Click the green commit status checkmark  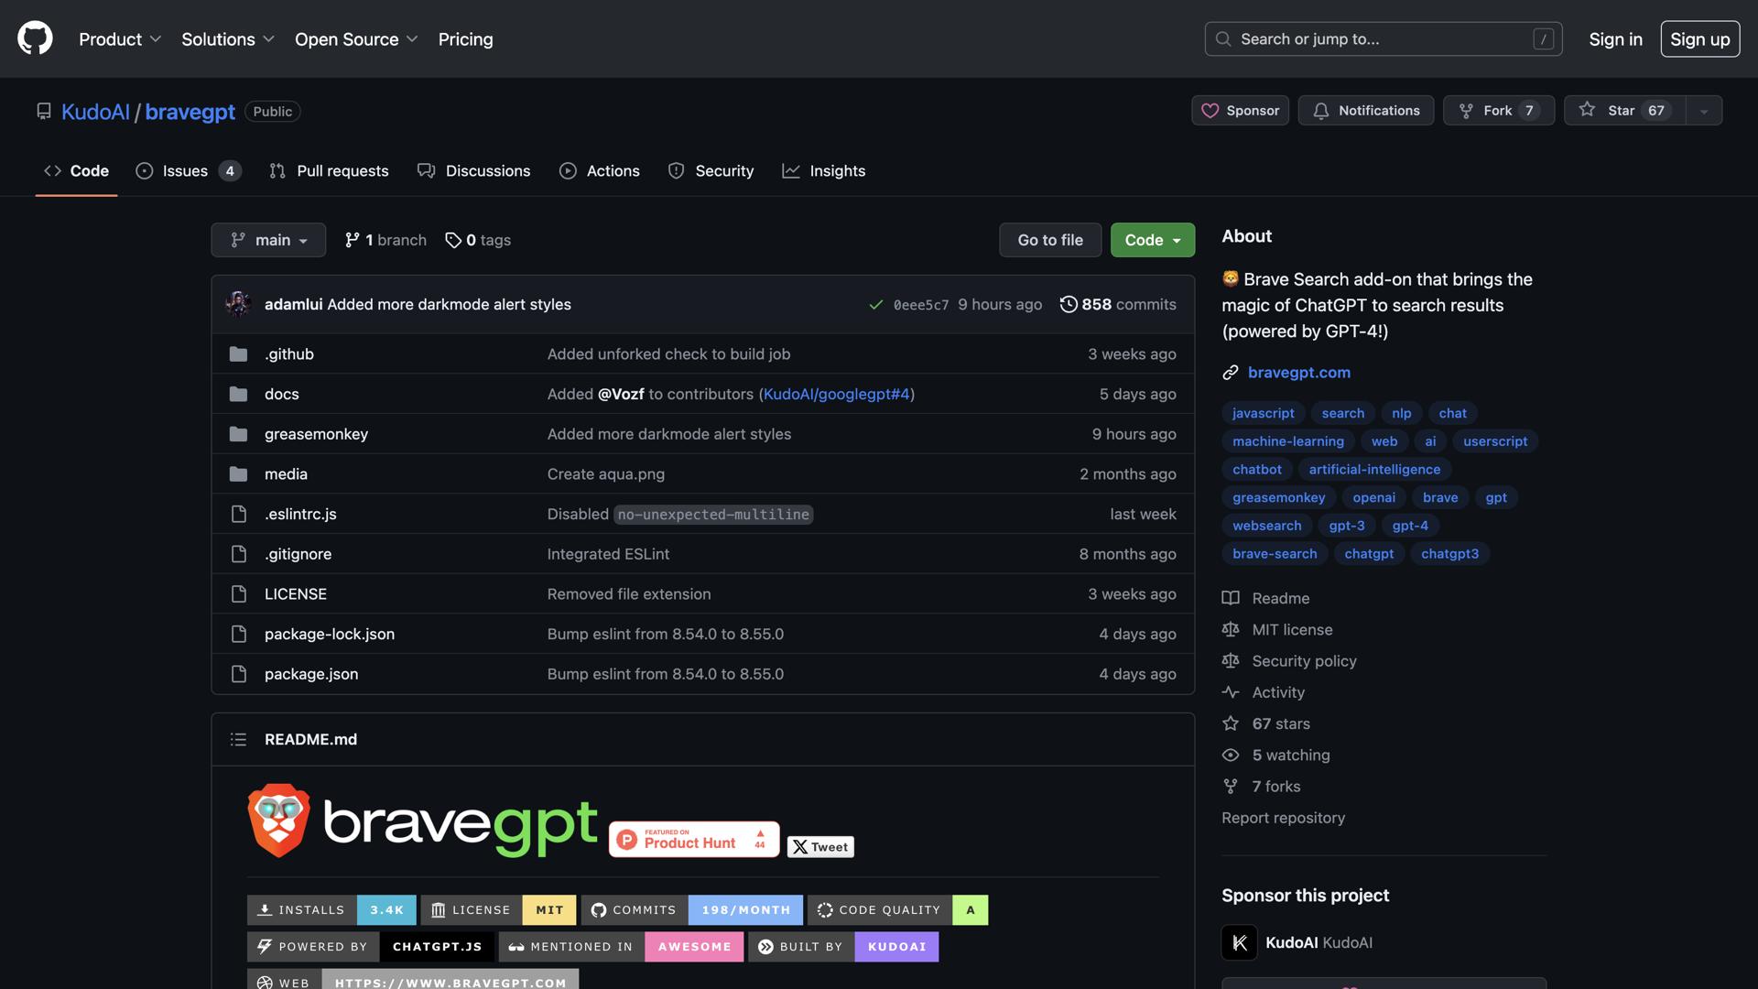(875, 305)
